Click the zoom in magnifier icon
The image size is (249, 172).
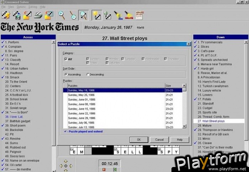point(62,15)
